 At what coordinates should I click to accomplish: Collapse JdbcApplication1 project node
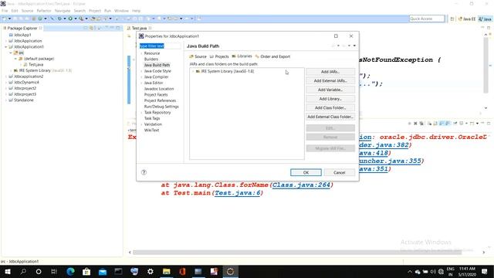click(6, 47)
